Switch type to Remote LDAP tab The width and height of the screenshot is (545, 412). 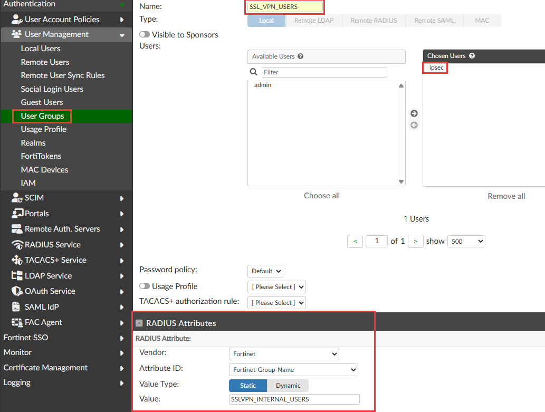click(314, 21)
